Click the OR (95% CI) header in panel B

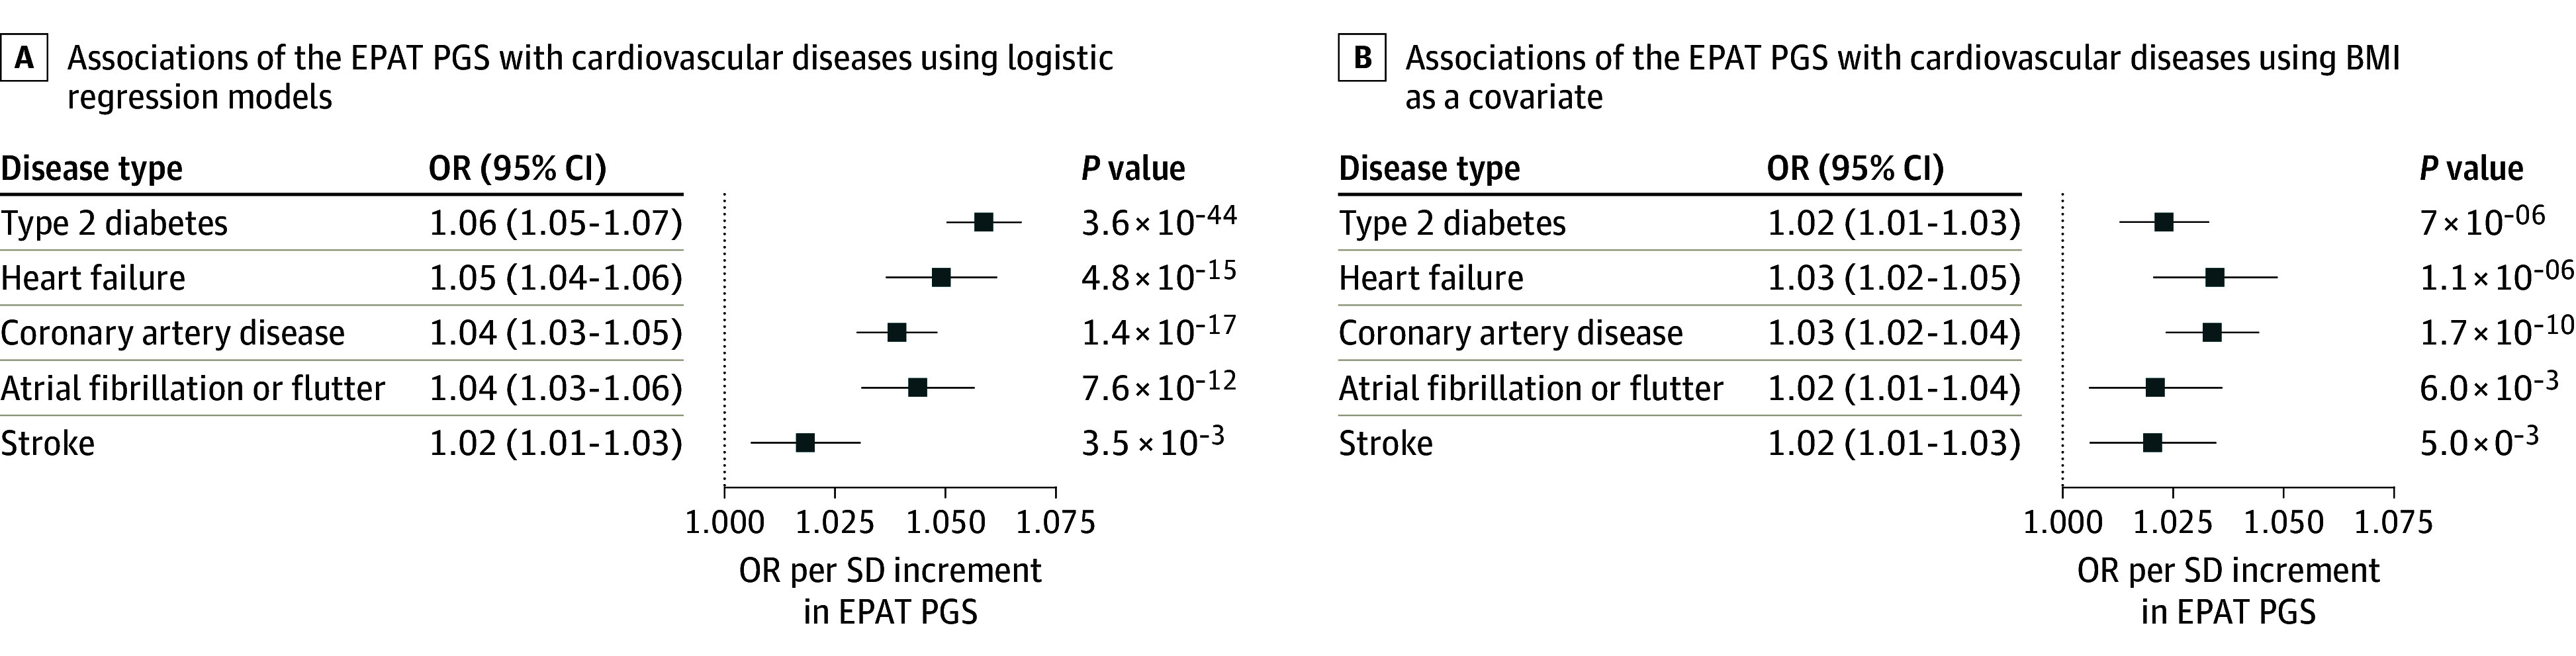[1855, 168]
